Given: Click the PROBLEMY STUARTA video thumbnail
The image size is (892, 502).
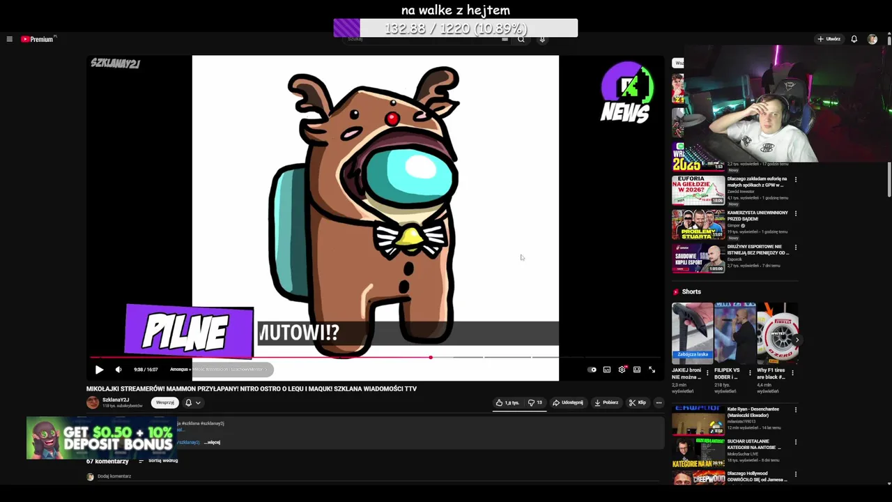Looking at the screenshot, I should point(698,225).
